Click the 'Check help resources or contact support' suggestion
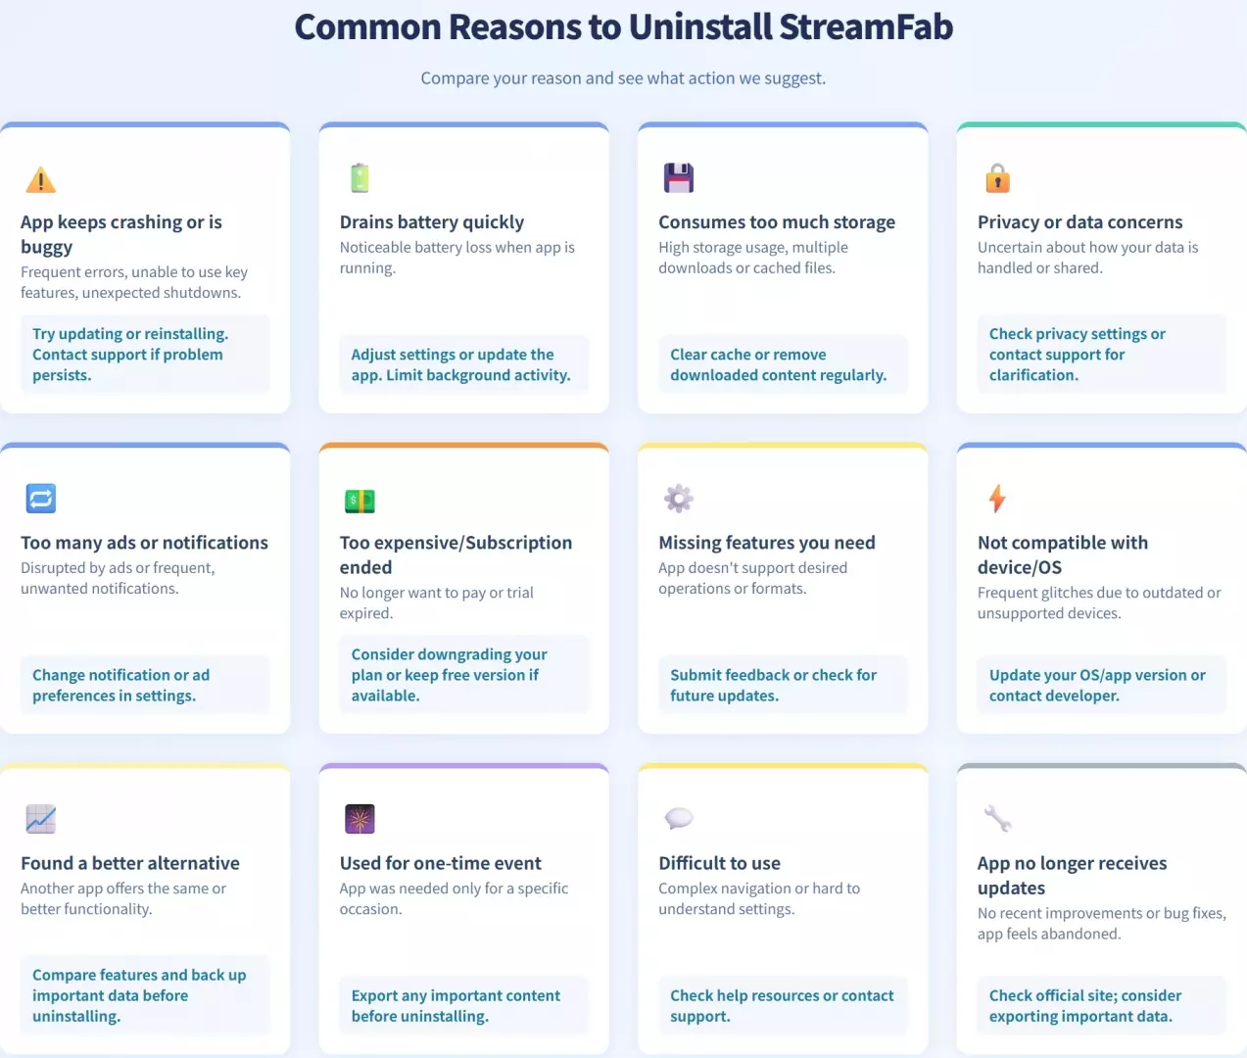Viewport: 1247px width, 1058px height. tap(783, 1005)
